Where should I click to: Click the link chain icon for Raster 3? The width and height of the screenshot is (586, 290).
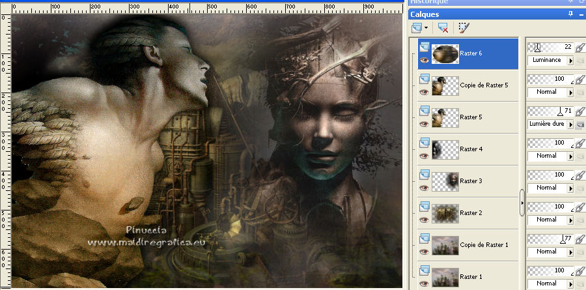580,175
